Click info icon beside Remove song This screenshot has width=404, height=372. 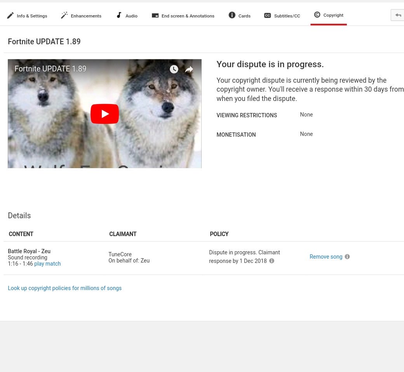(x=347, y=257)
